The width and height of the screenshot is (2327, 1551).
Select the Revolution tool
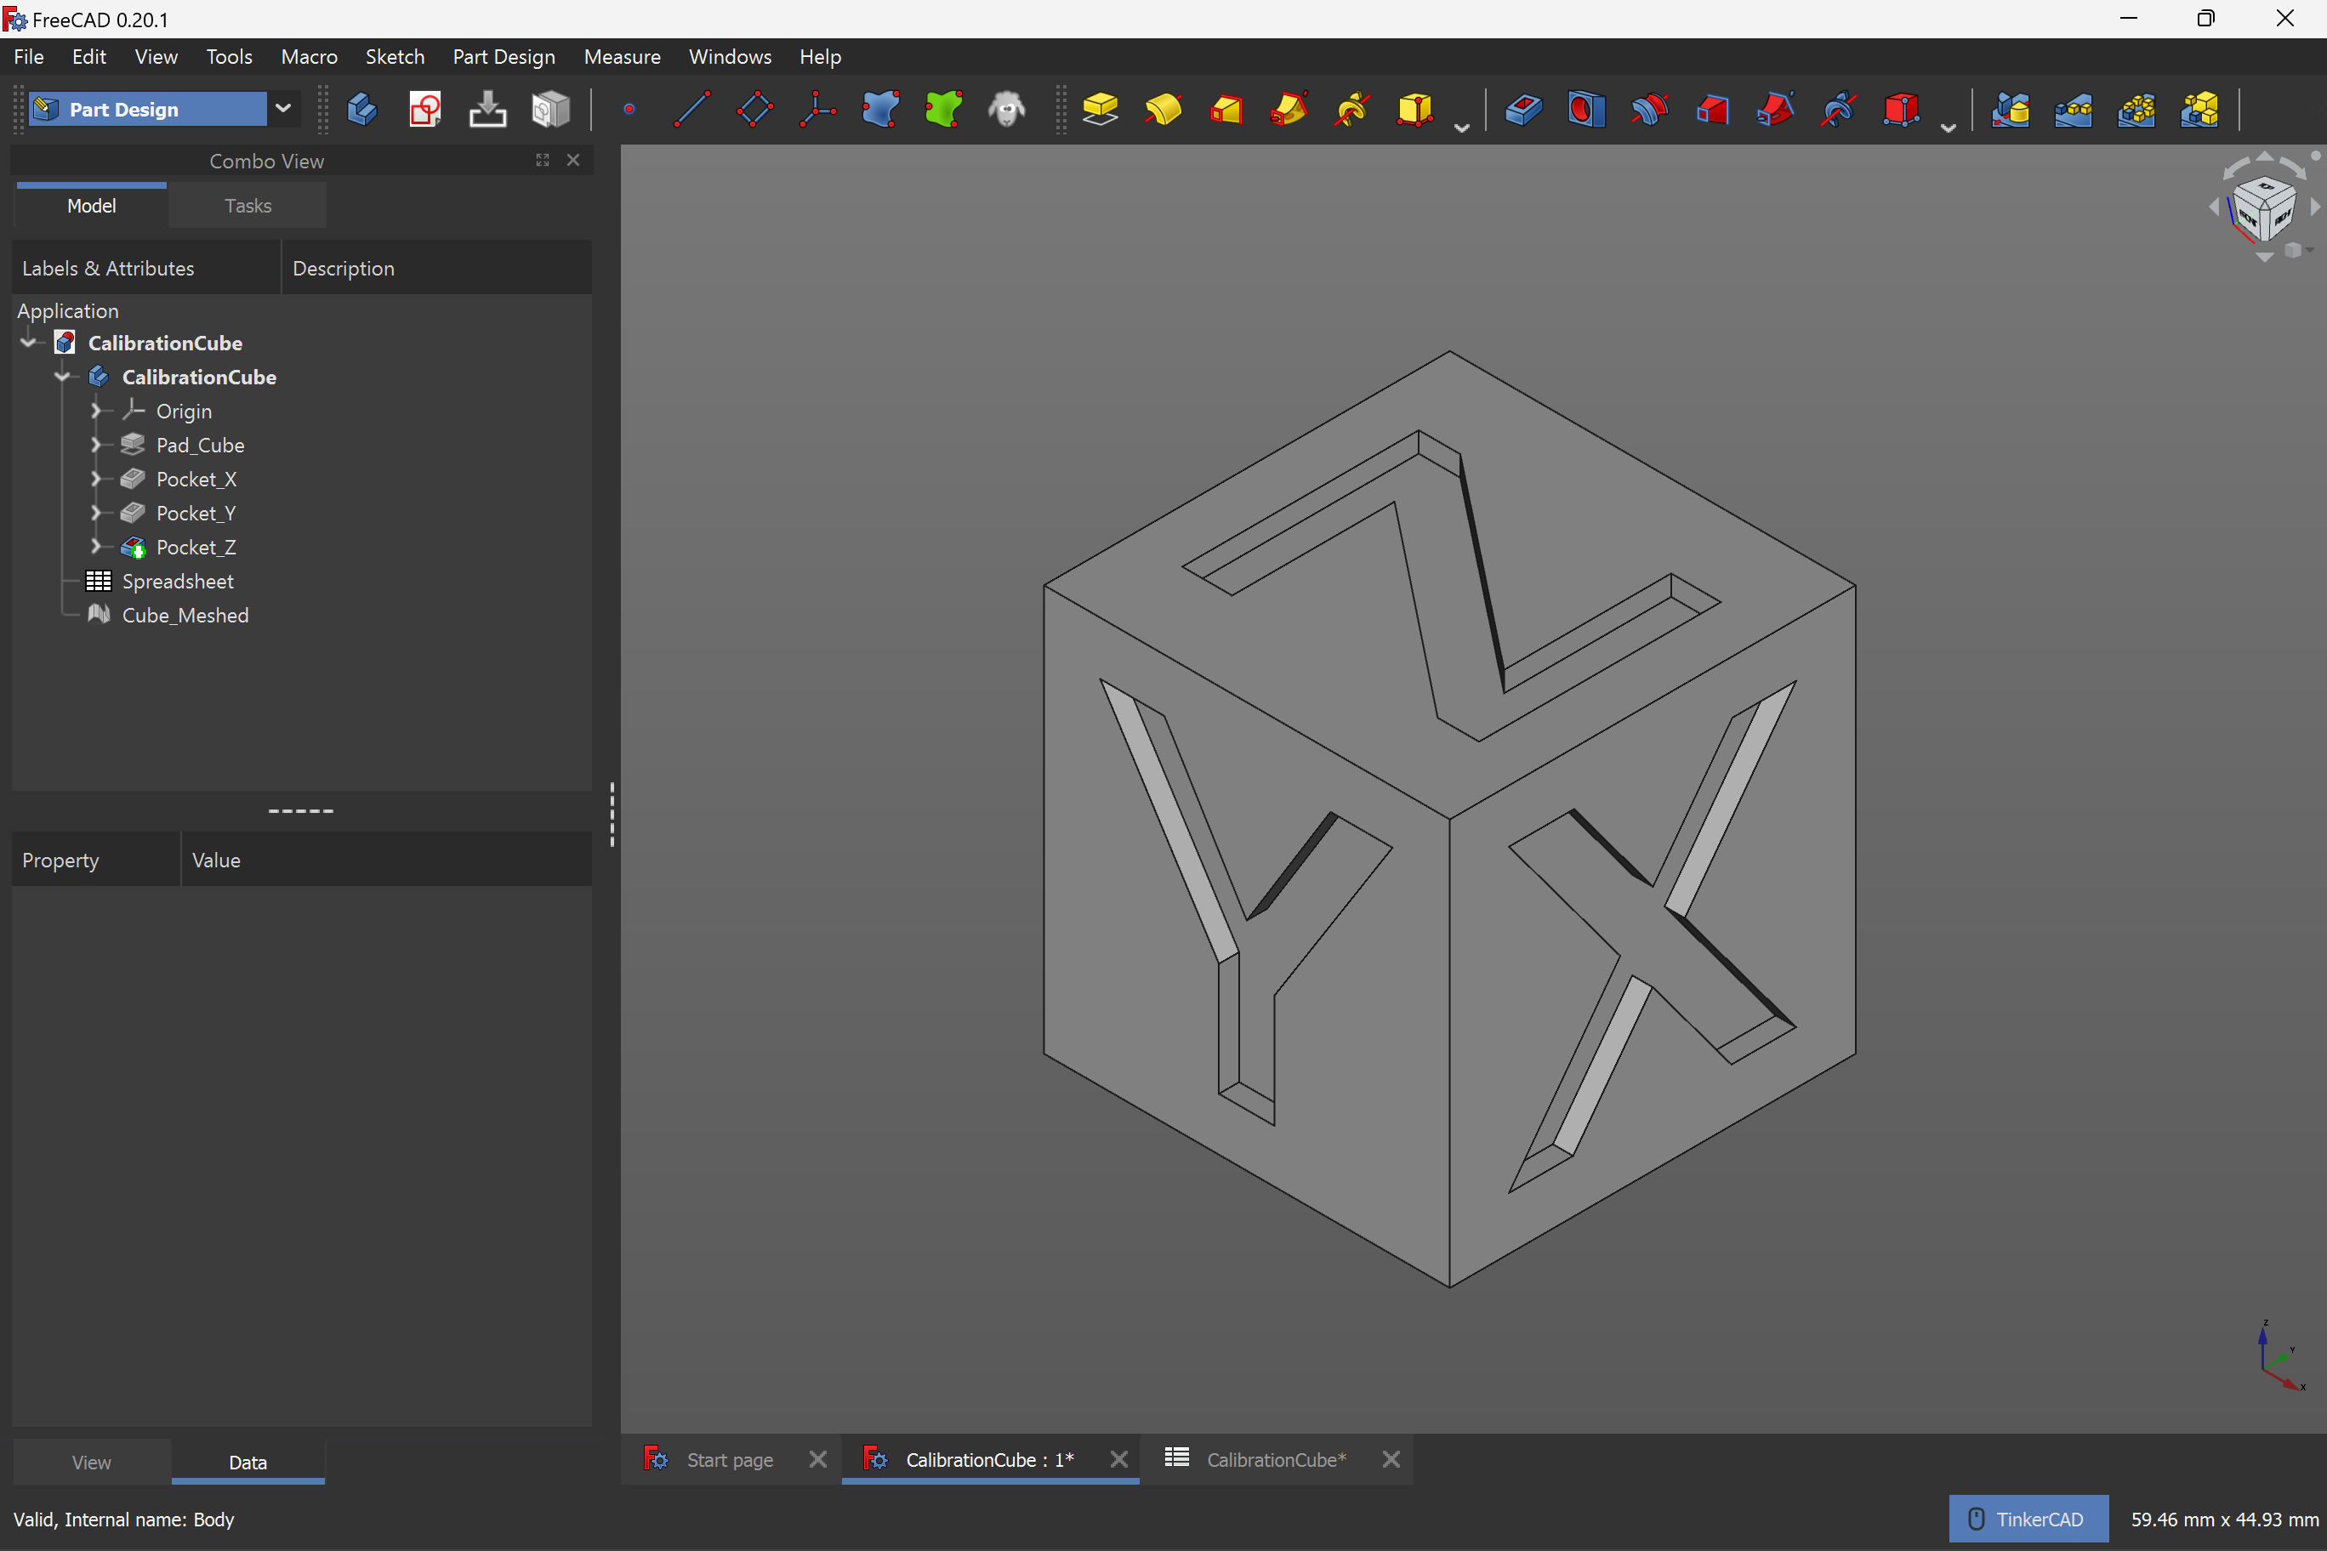pos(1164,109)
